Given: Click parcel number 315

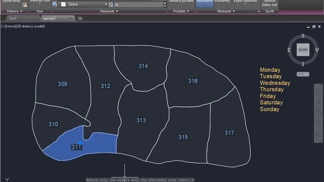Looking at the screenshot, I should 183,137.
